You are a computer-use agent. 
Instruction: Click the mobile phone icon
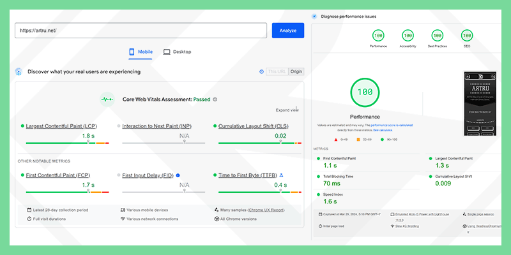(132, 52)
